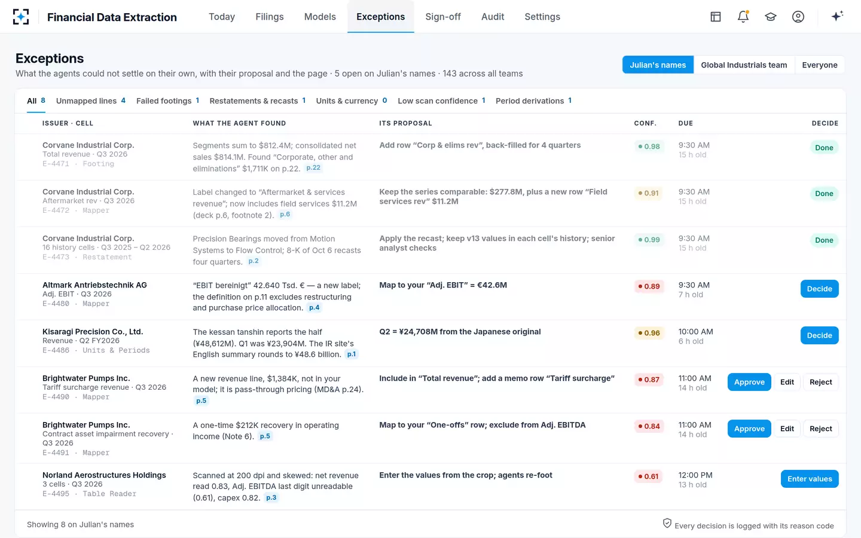Select the Norland Aerostructures Holdings issuer name
Image resolution: width=861 pixels, height=538 pixels.
coord(104,475)
